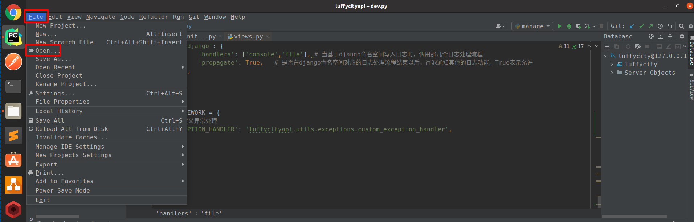Run with coverage using the shield icon

tap(578, 26)
